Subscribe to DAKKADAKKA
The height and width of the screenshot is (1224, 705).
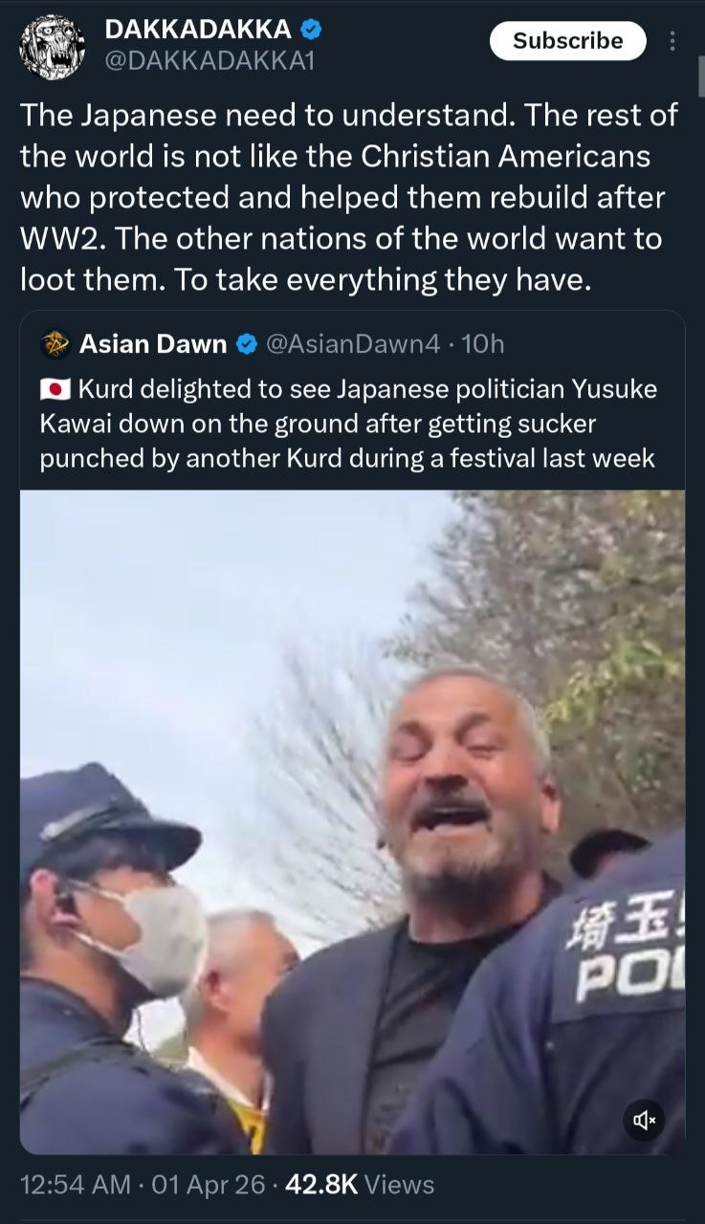tap(568, 41)
